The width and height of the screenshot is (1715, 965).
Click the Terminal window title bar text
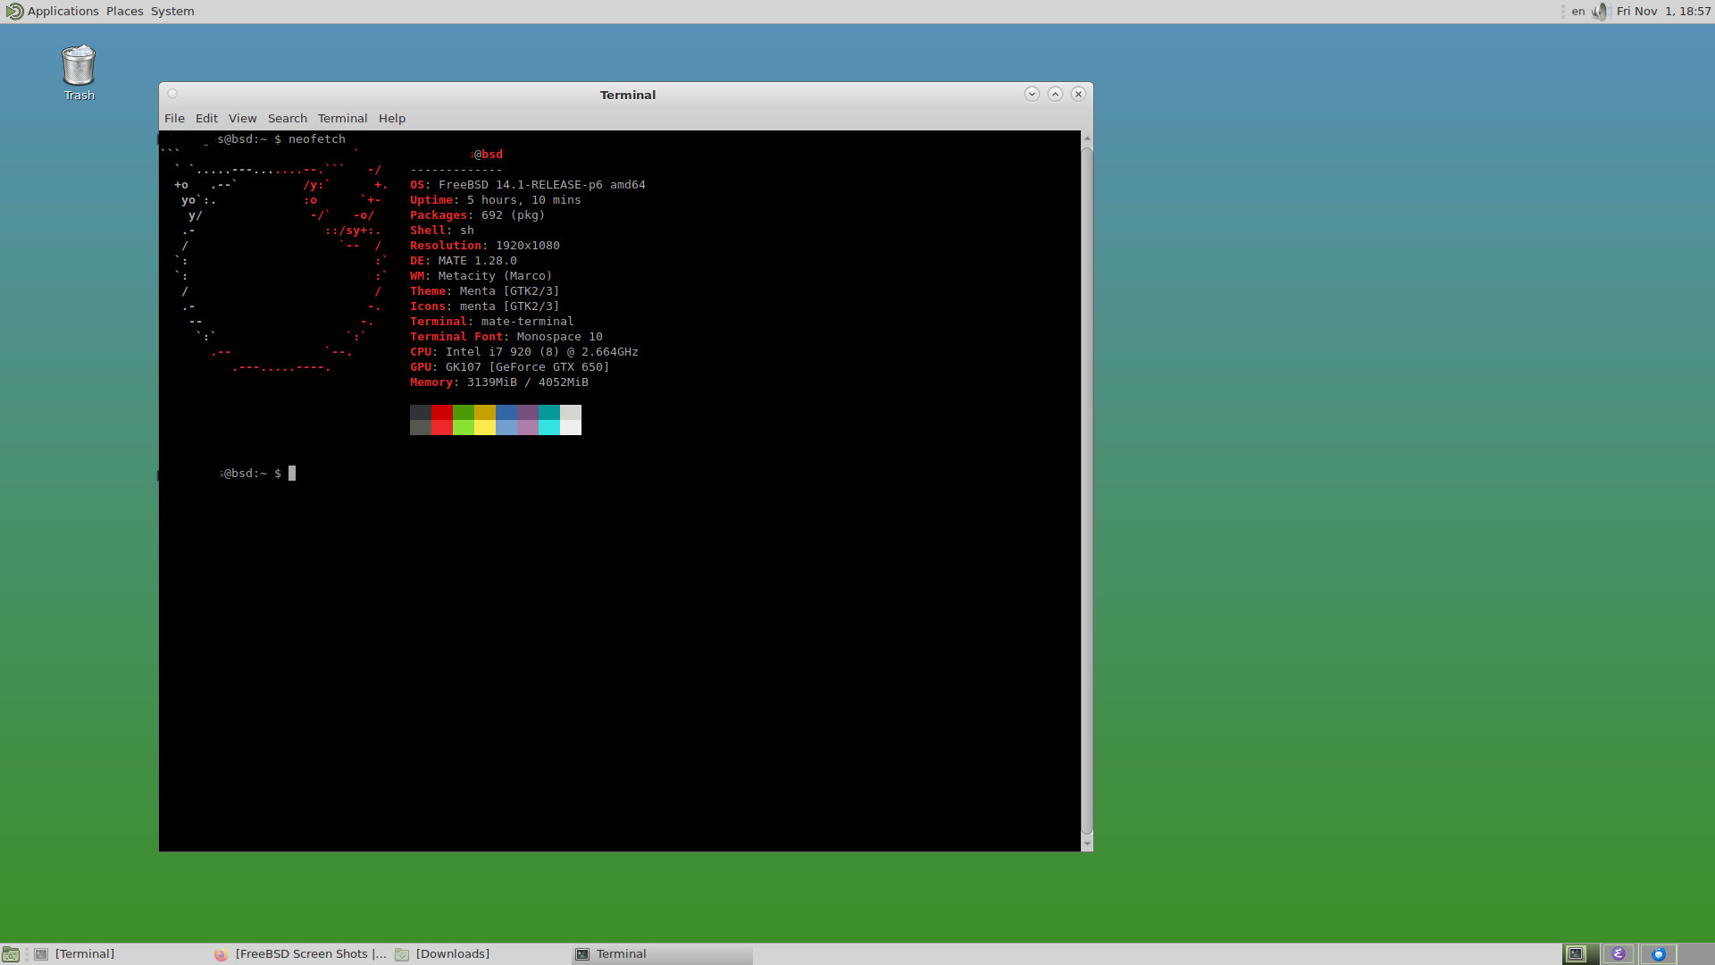[627, 95]
